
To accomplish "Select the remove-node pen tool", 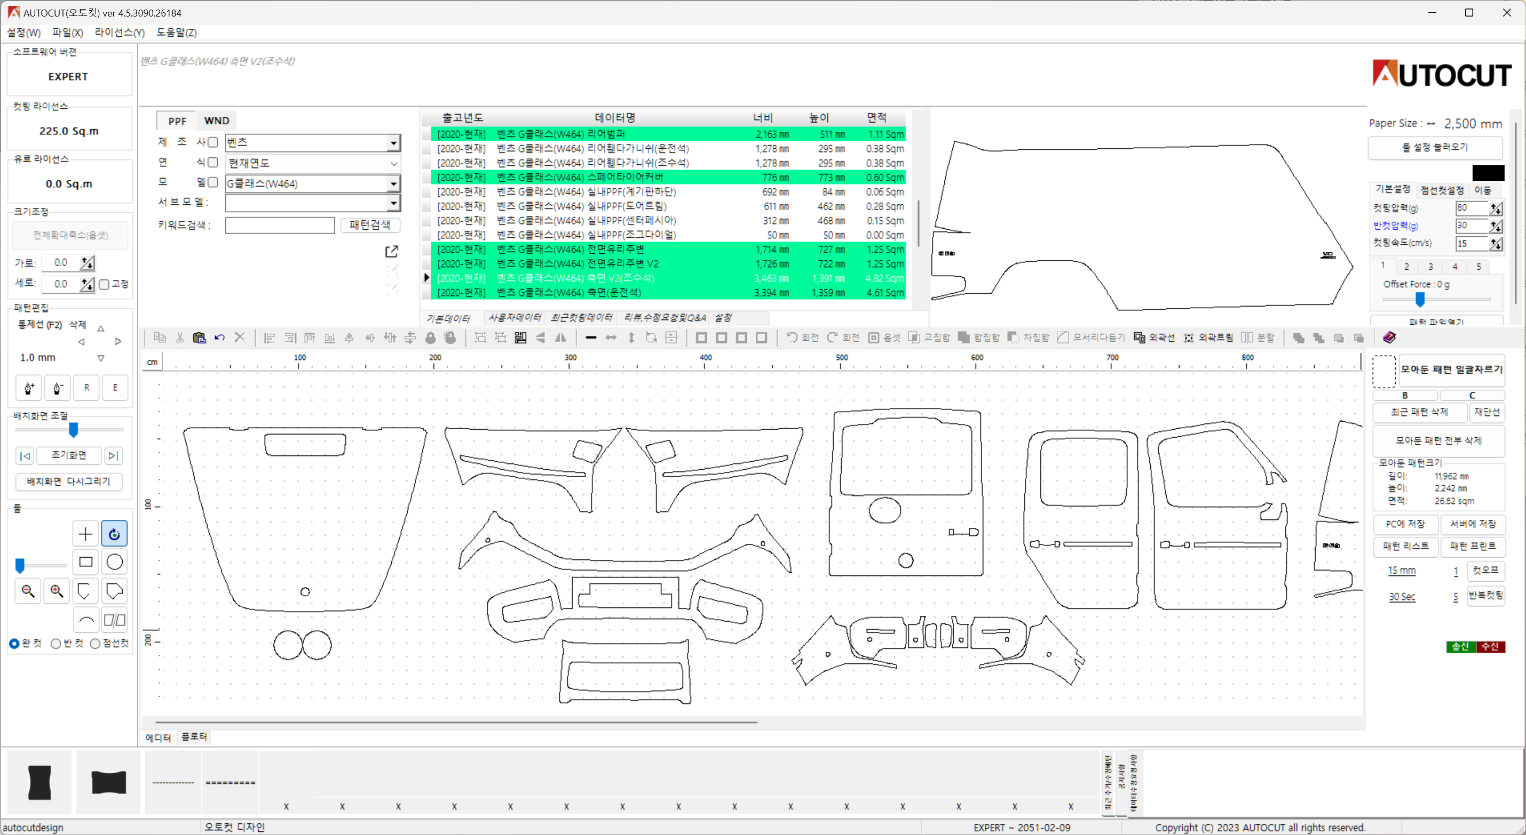I will tap(58, 388).
